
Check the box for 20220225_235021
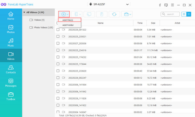pos(58,36)
